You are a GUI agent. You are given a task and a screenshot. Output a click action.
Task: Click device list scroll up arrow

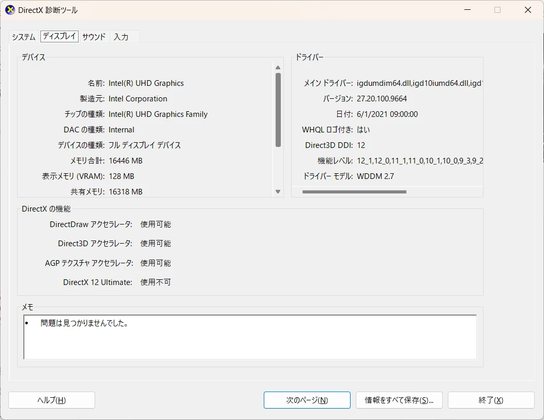[x=278, y=68]
